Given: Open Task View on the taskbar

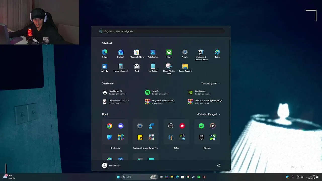Looking at the screenshot, I should 161,177.
